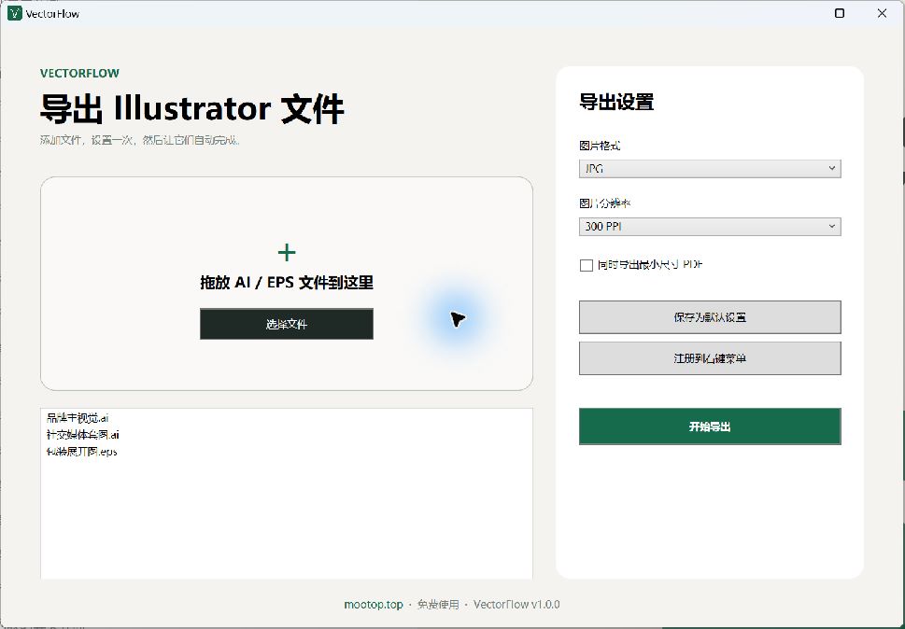Open the 300 PPI resolution dropdown

pyautogui.click(x=710, y=227)
